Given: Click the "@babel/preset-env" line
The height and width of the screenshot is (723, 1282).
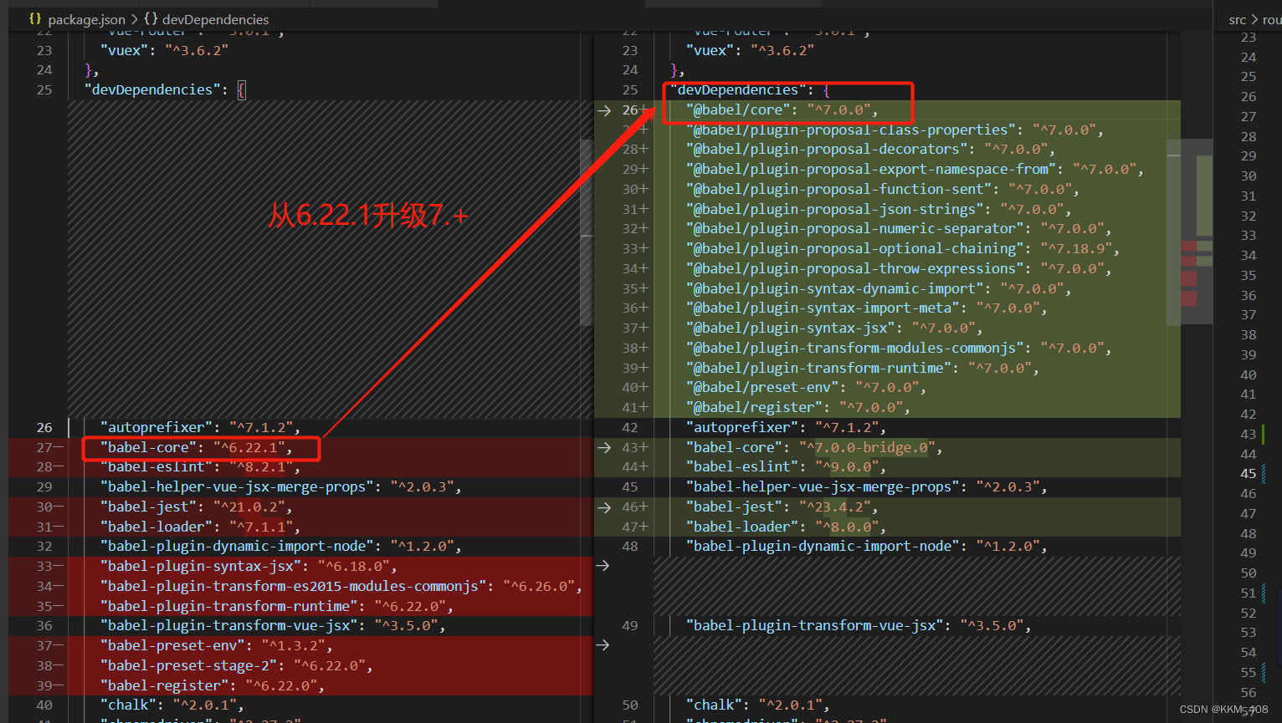Looking at the screenshot, I should 807,387.
